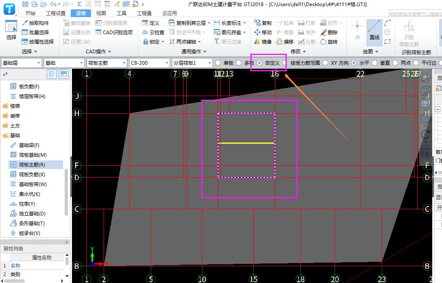This screenshot has width=442, height=283.
Task: Open 批量选择 batch select
Action: [36, 32]
